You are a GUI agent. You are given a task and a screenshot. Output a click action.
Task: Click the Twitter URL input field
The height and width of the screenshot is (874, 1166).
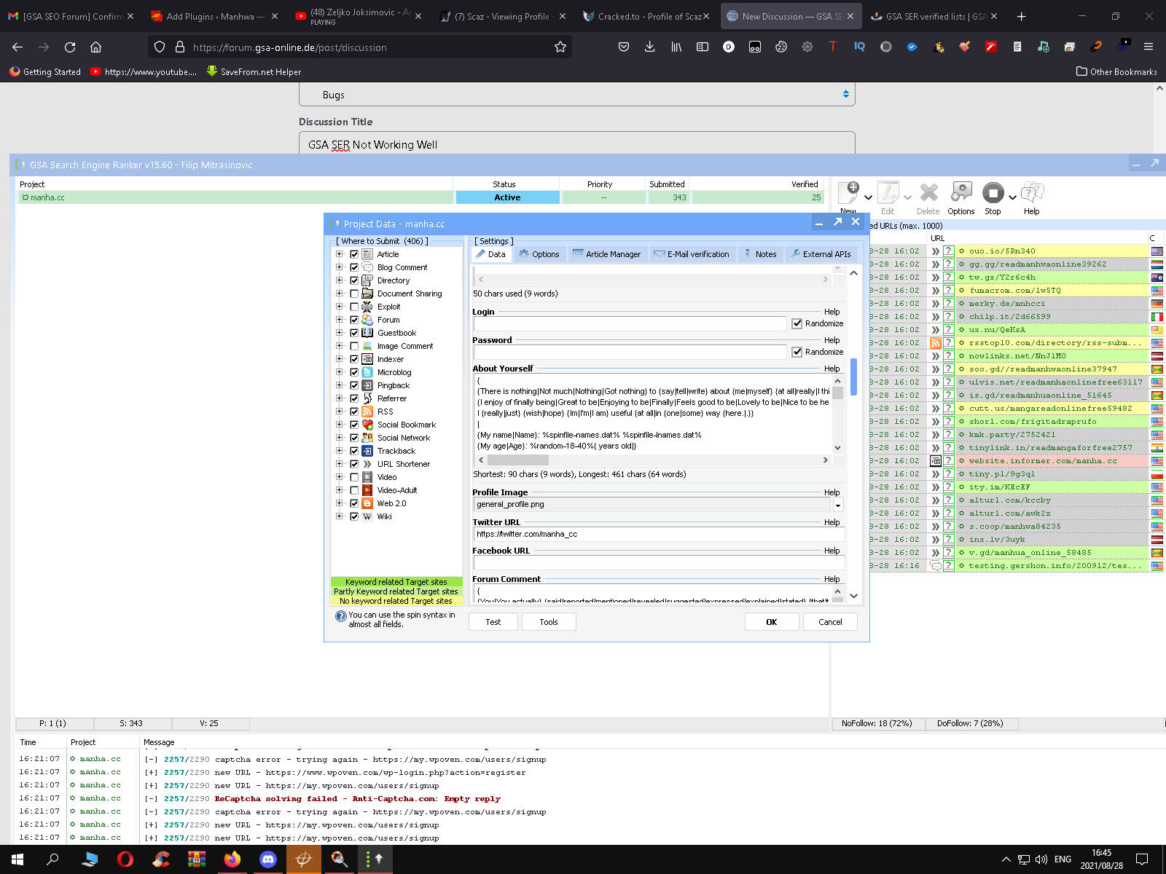(659, 535)
